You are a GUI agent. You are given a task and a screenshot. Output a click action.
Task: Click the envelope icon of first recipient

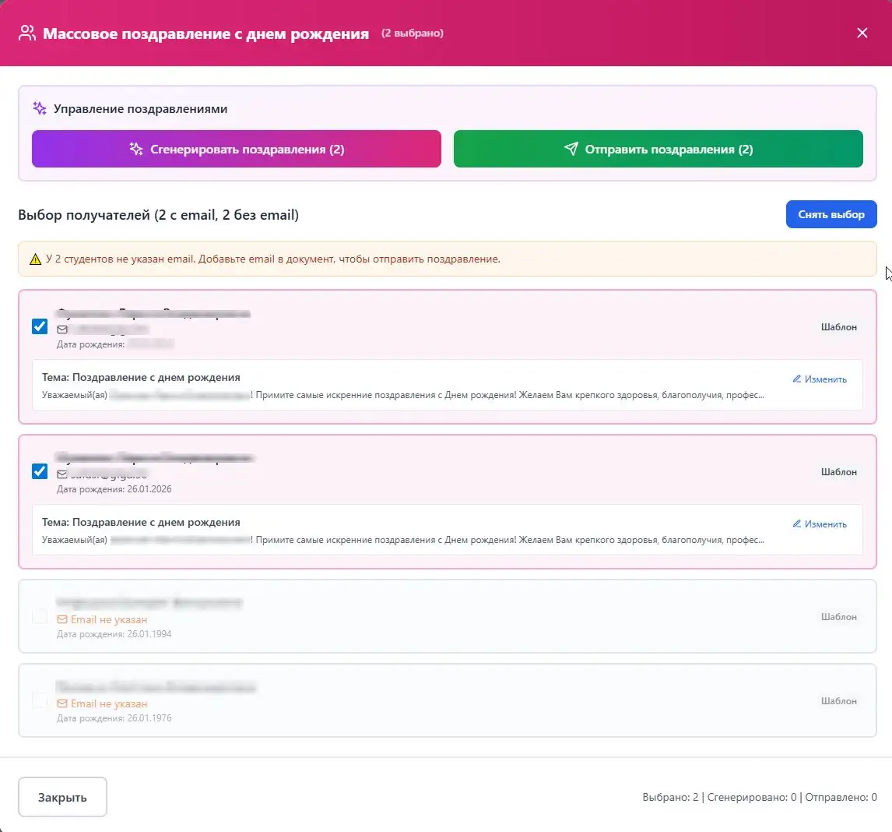click(x=62, y=330)
